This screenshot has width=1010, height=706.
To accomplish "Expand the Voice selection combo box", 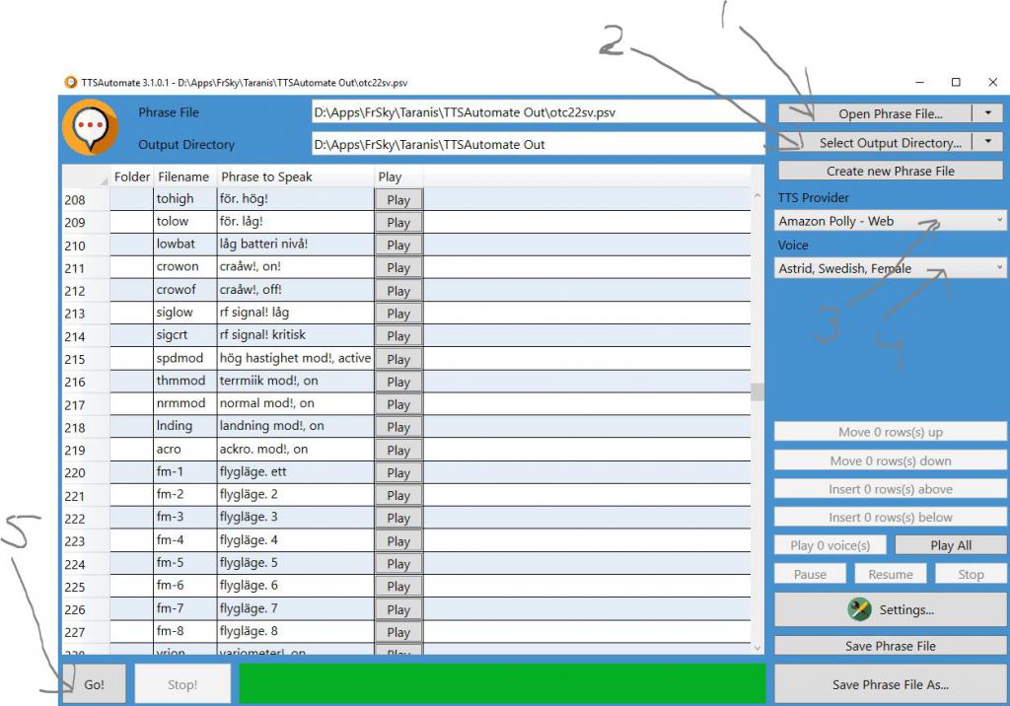I will (891, 268).
